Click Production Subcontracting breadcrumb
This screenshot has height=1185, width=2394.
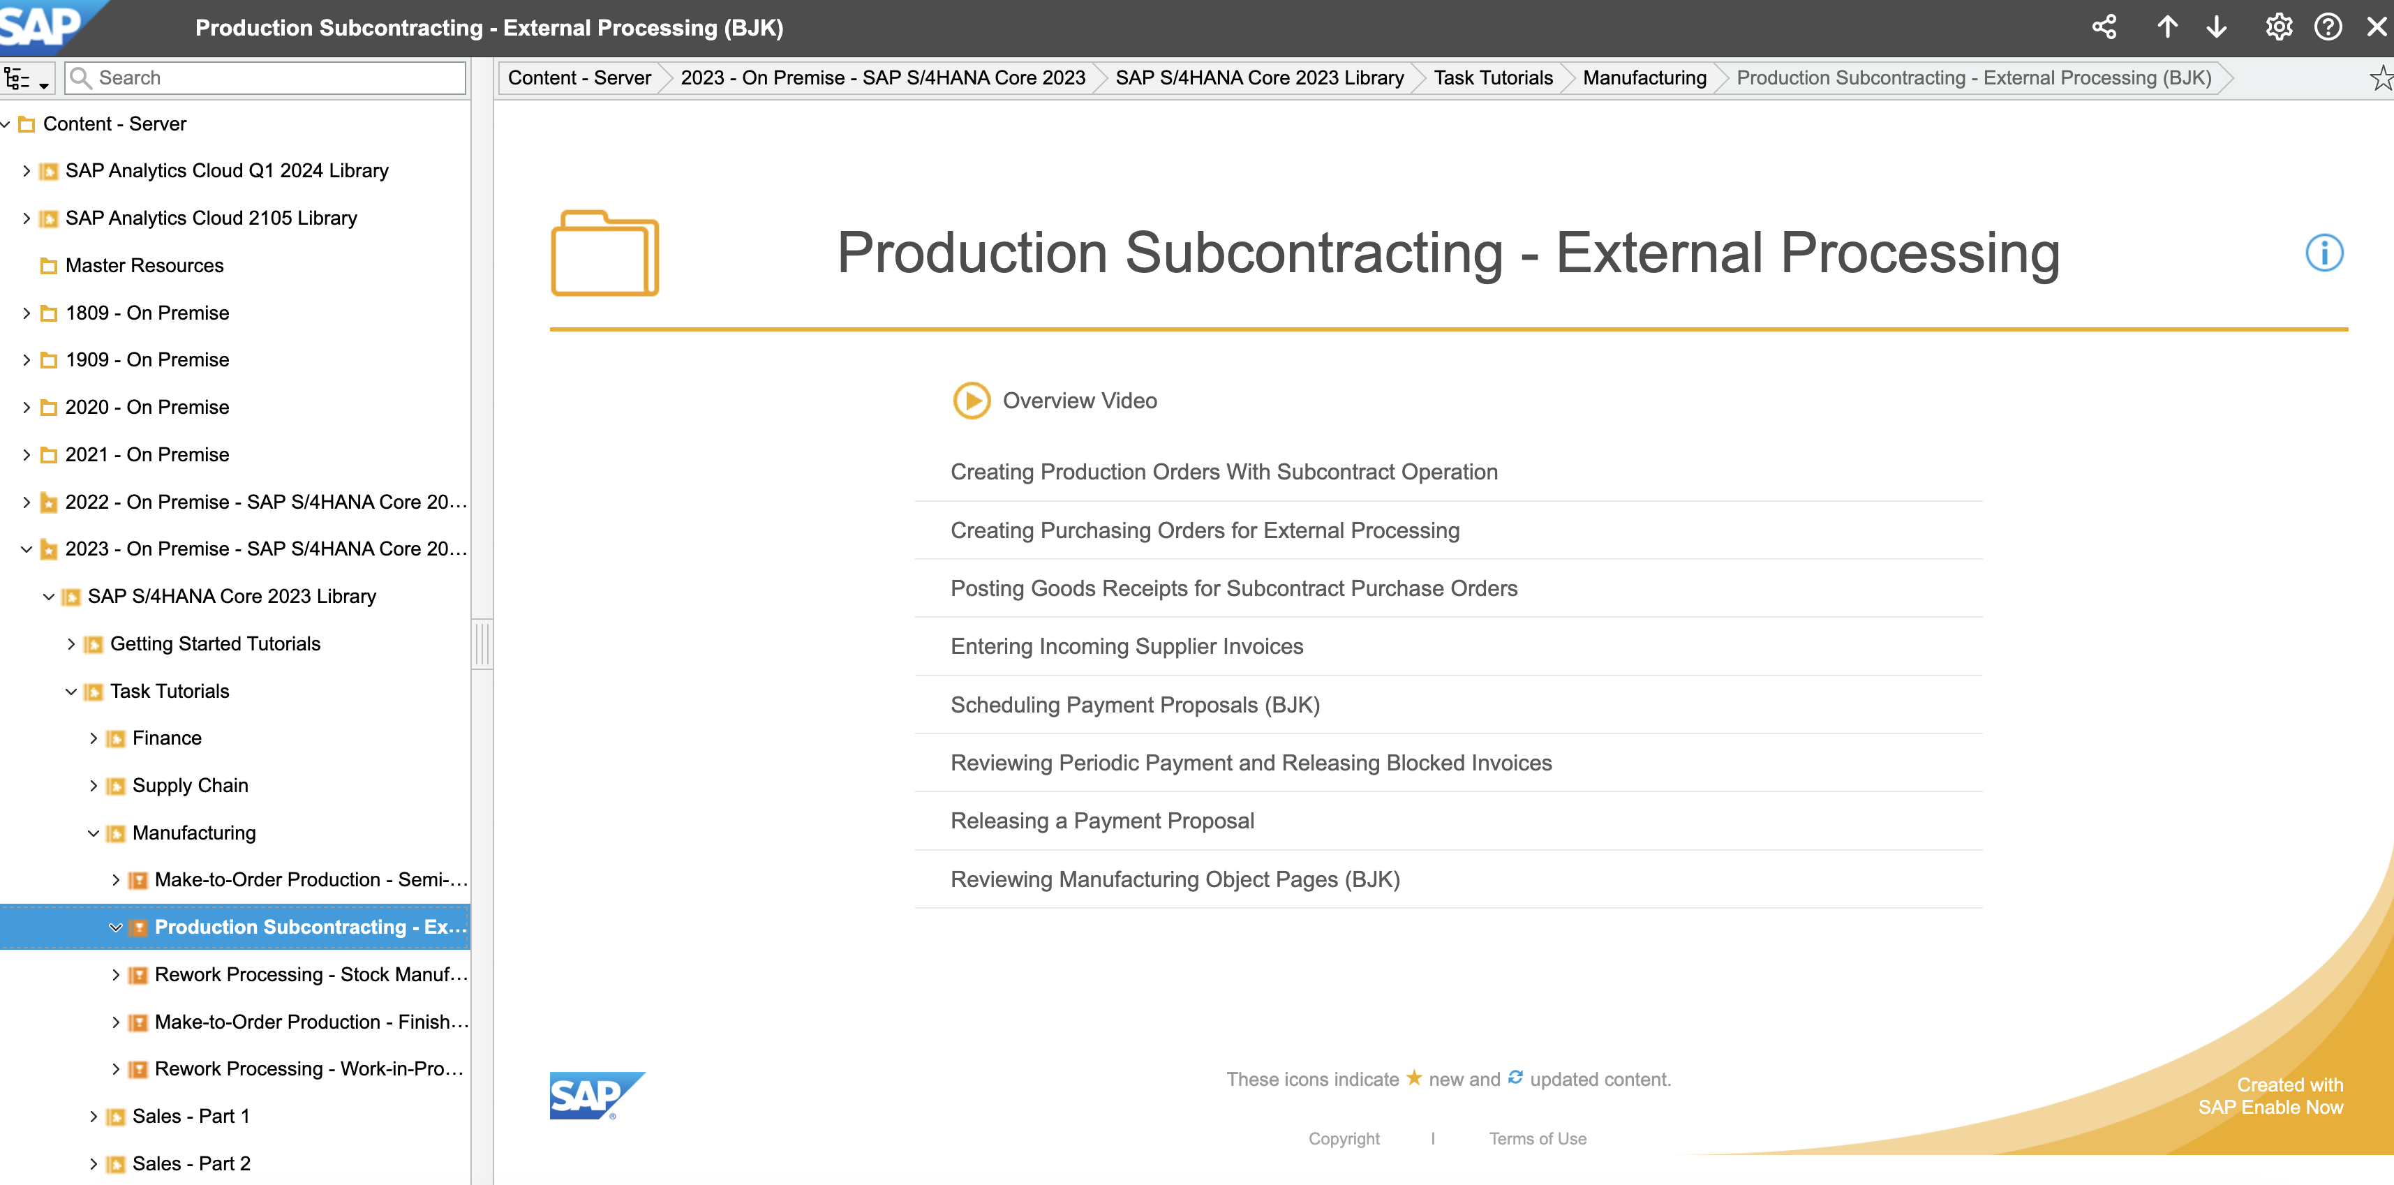(1973, 78)
